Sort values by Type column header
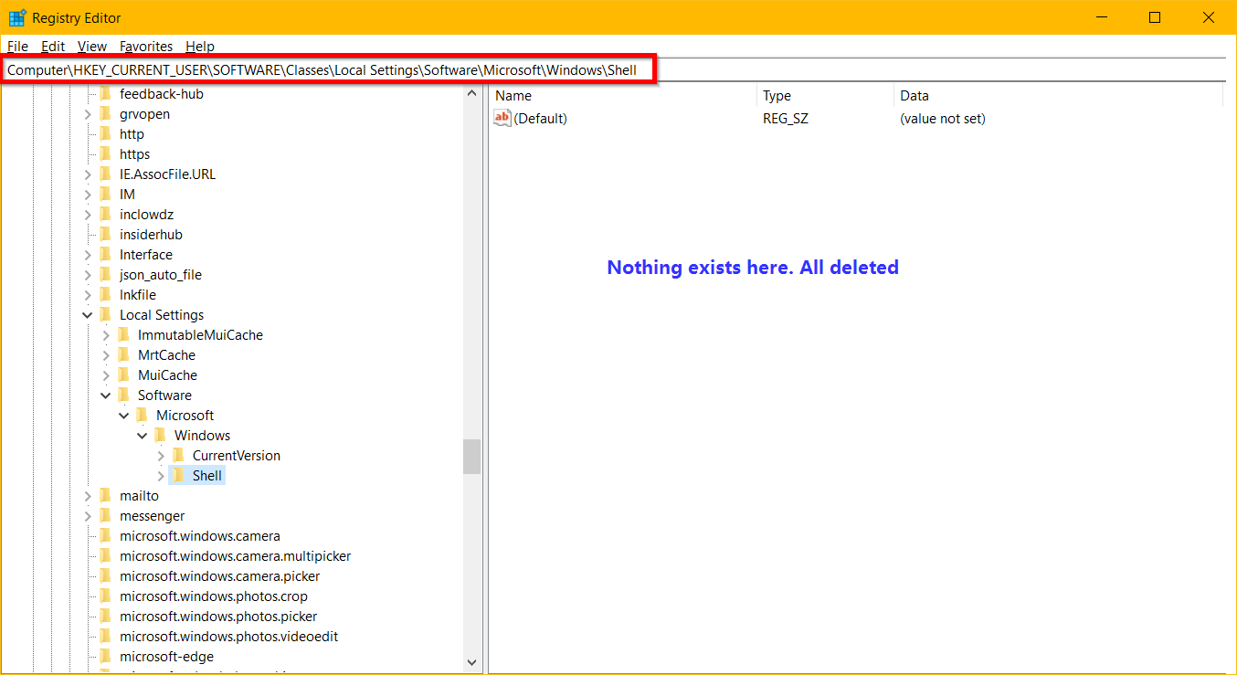Image resolution: width=1237 pixels, height=675 pixels. (825, 95)
